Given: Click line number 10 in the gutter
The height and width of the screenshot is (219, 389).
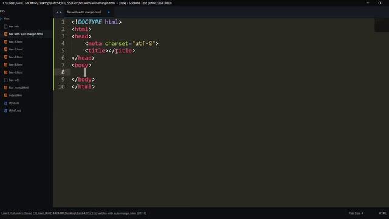Looking at the screenshot, I should [61, 86].
